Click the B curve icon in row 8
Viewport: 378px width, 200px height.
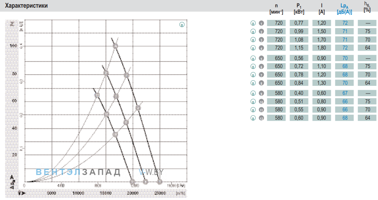(x=253, y=83)
